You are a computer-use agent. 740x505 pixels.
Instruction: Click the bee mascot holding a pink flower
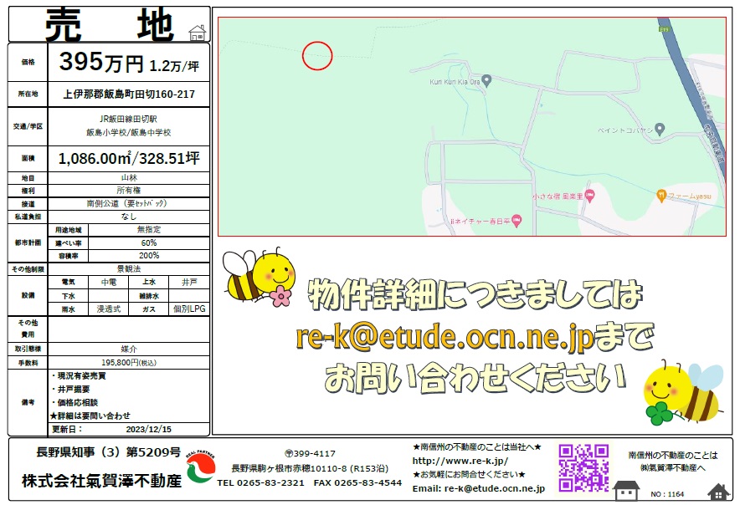[x=260, y=274]
